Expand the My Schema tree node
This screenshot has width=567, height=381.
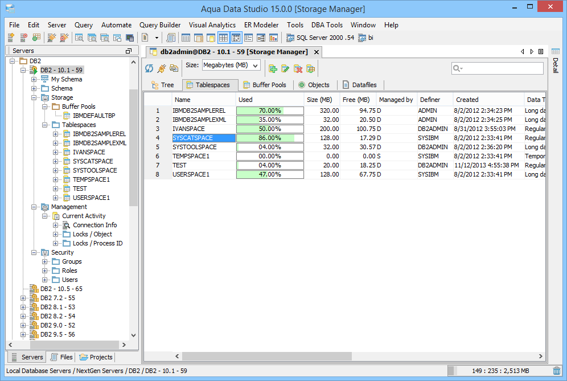[34, 79]
